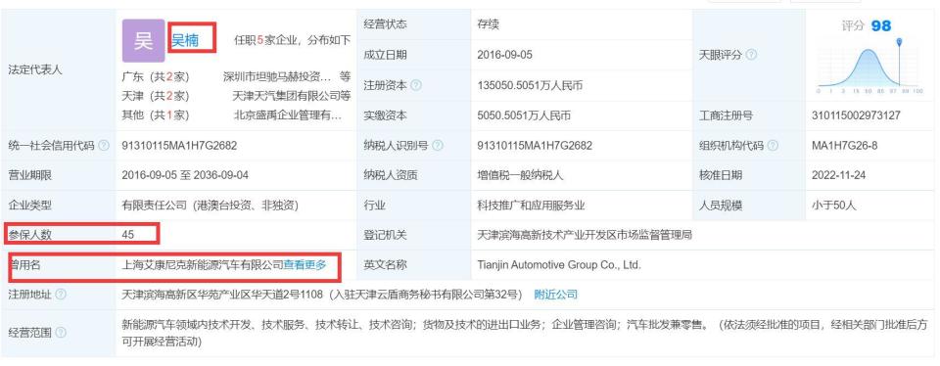This screenshot has height=366, width=940.
Task: Click 天津（共2家） region count
Action: coord(155,96)
